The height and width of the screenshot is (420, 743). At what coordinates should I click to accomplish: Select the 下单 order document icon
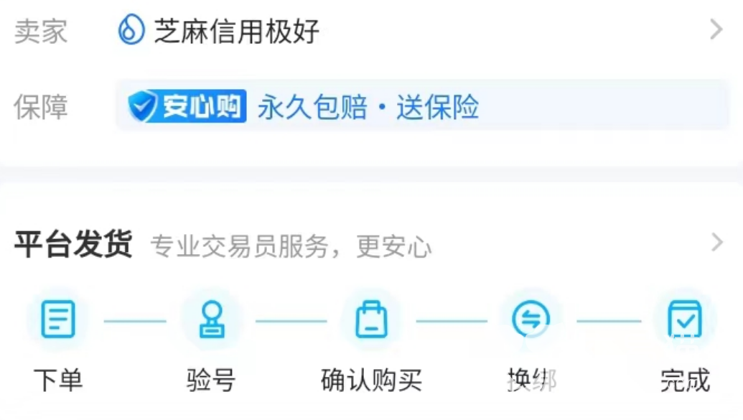58,319
